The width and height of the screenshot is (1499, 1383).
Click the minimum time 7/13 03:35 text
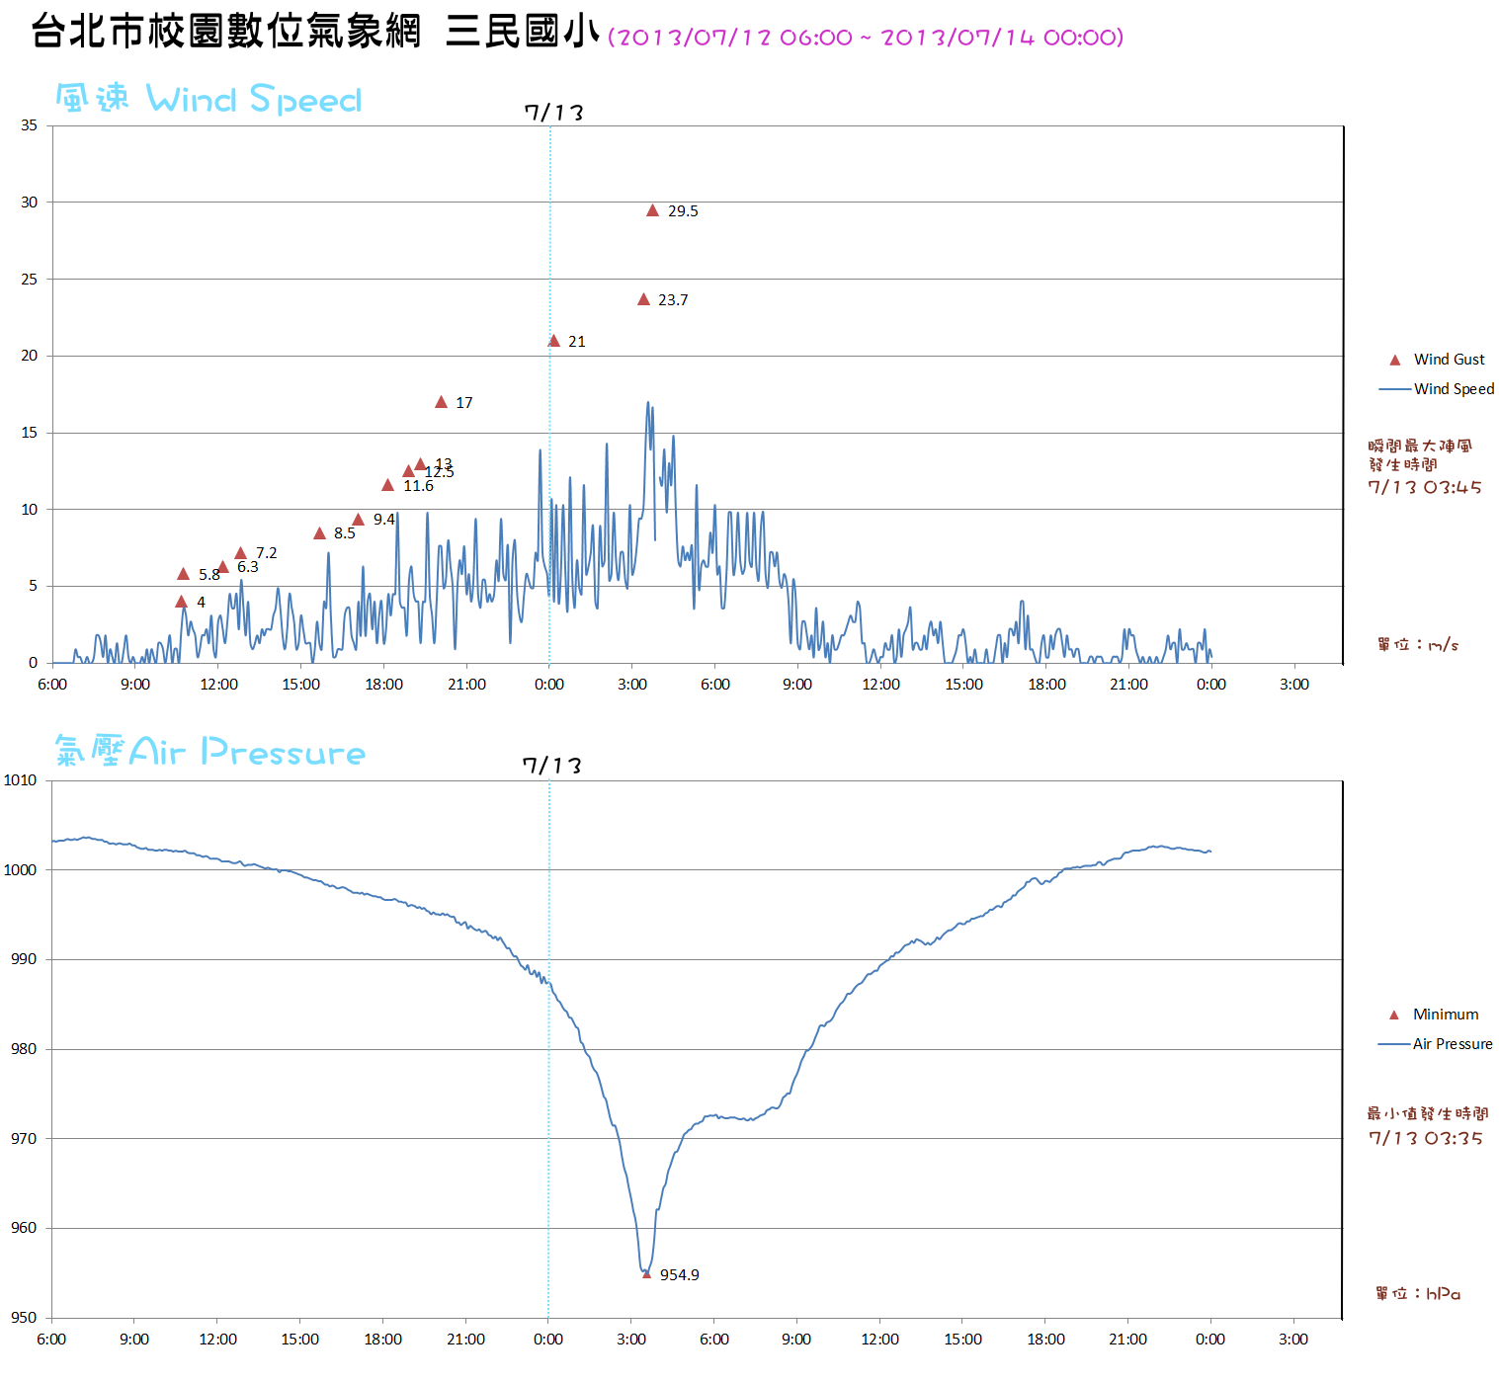pos(1425,1138)
